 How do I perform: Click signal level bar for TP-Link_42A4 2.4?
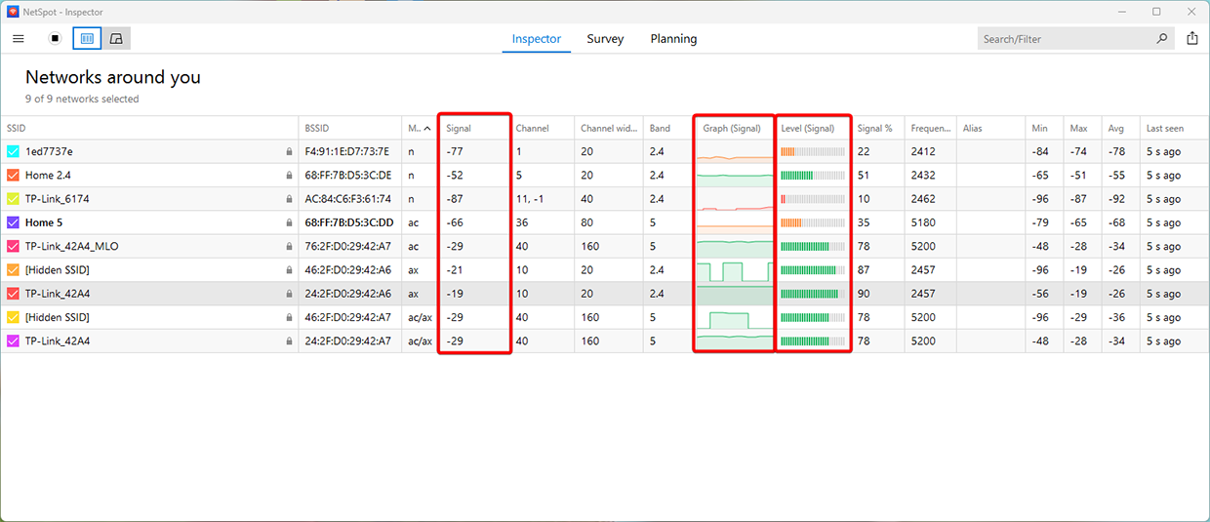812,294
